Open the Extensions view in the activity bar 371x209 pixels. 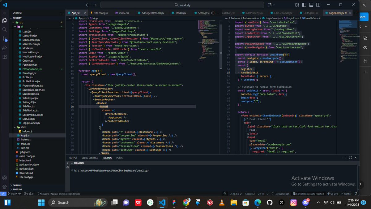[x=5, y=57]
